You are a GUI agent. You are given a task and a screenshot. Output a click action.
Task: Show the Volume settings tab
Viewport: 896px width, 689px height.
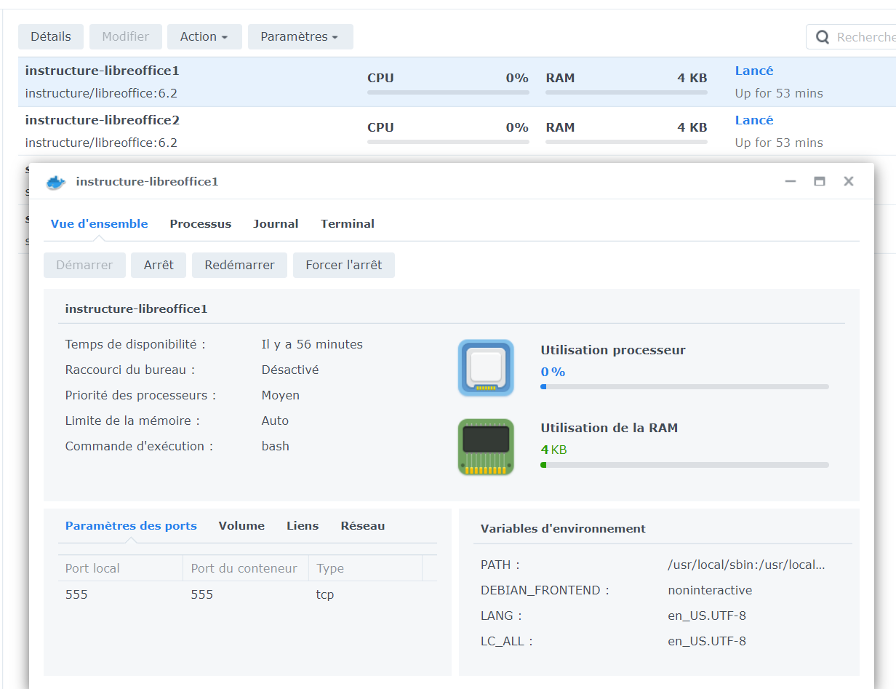pyautogui.click(x=241, y=526)
